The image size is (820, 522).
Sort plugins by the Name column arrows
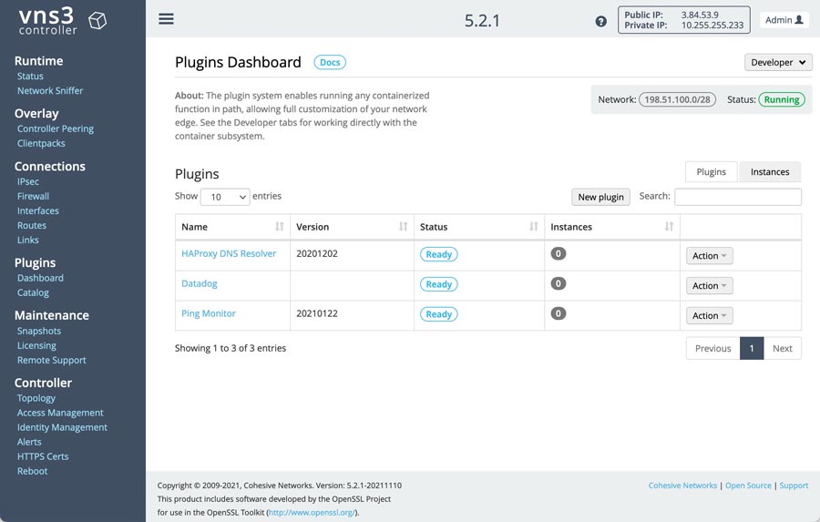click(x=280, y=227)
